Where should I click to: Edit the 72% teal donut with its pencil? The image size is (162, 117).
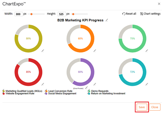(x=147, y=84)
